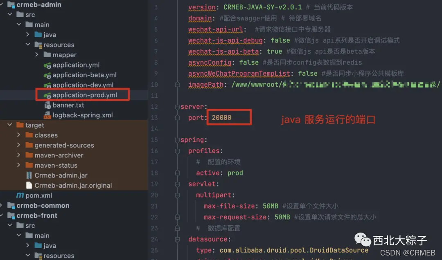Click the Maven pom.xml icon
This screenshot has height=260, width=442.
click(x=20, y=195)
